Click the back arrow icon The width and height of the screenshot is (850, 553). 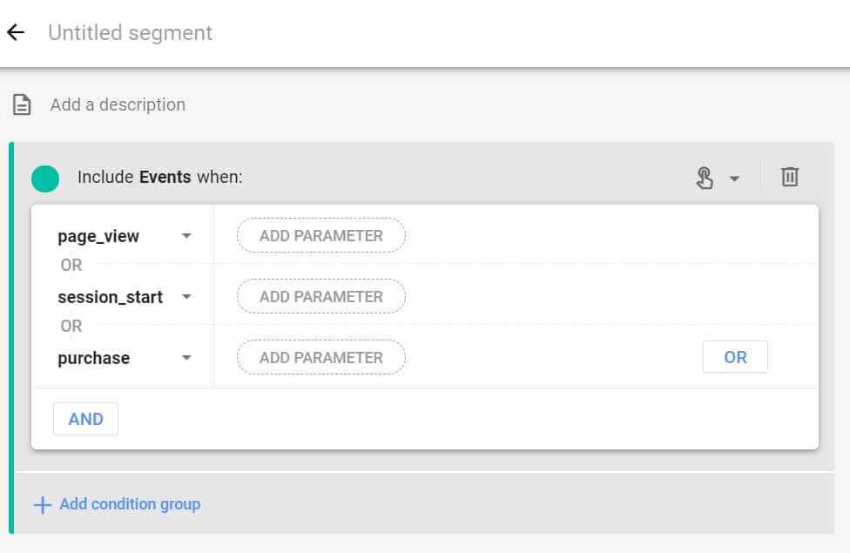tap(16, 33)
